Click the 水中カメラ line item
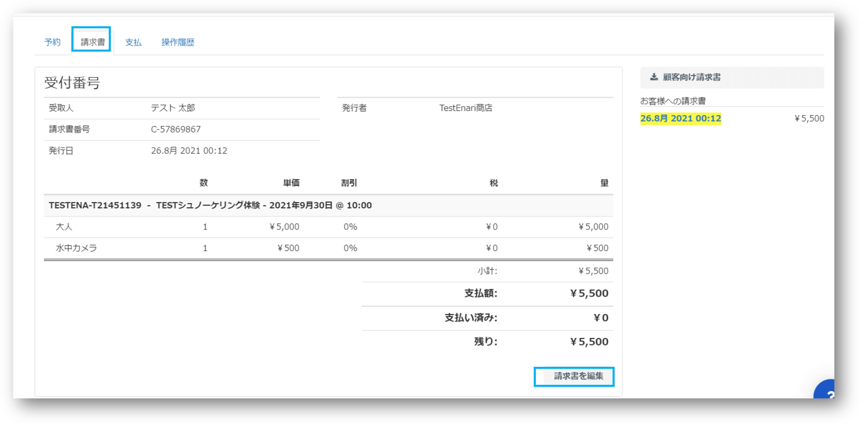The width and height of the screenshot is (861, 425). 76,248
